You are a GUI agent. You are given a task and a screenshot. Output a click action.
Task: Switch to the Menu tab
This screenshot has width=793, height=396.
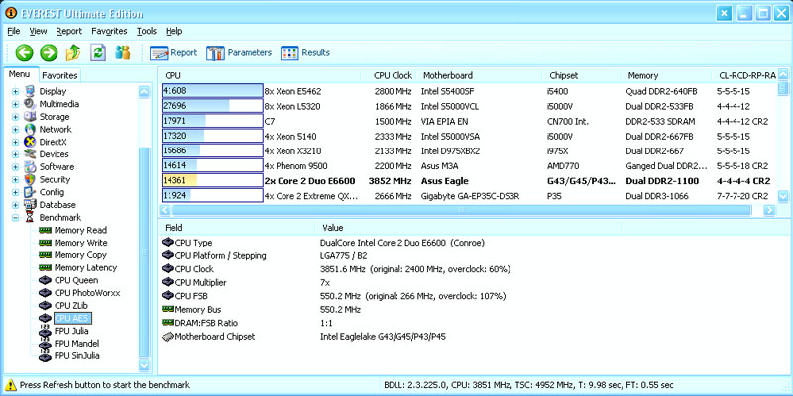pos(19,74)
